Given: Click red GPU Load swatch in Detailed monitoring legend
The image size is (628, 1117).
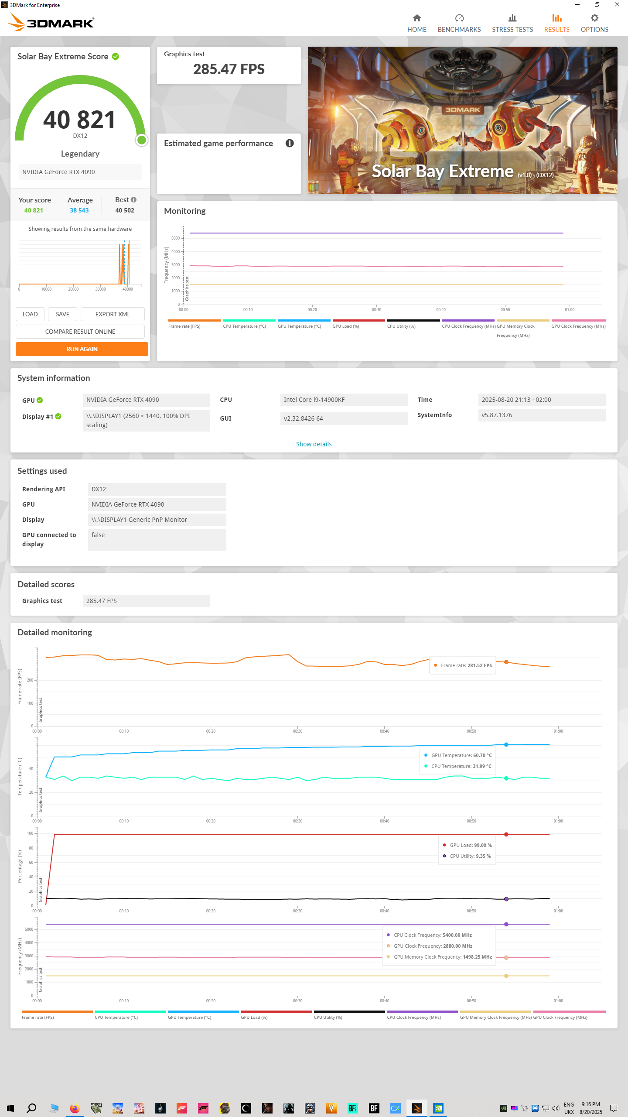Looking at the screenshot, I should (x=276, y=1011).
